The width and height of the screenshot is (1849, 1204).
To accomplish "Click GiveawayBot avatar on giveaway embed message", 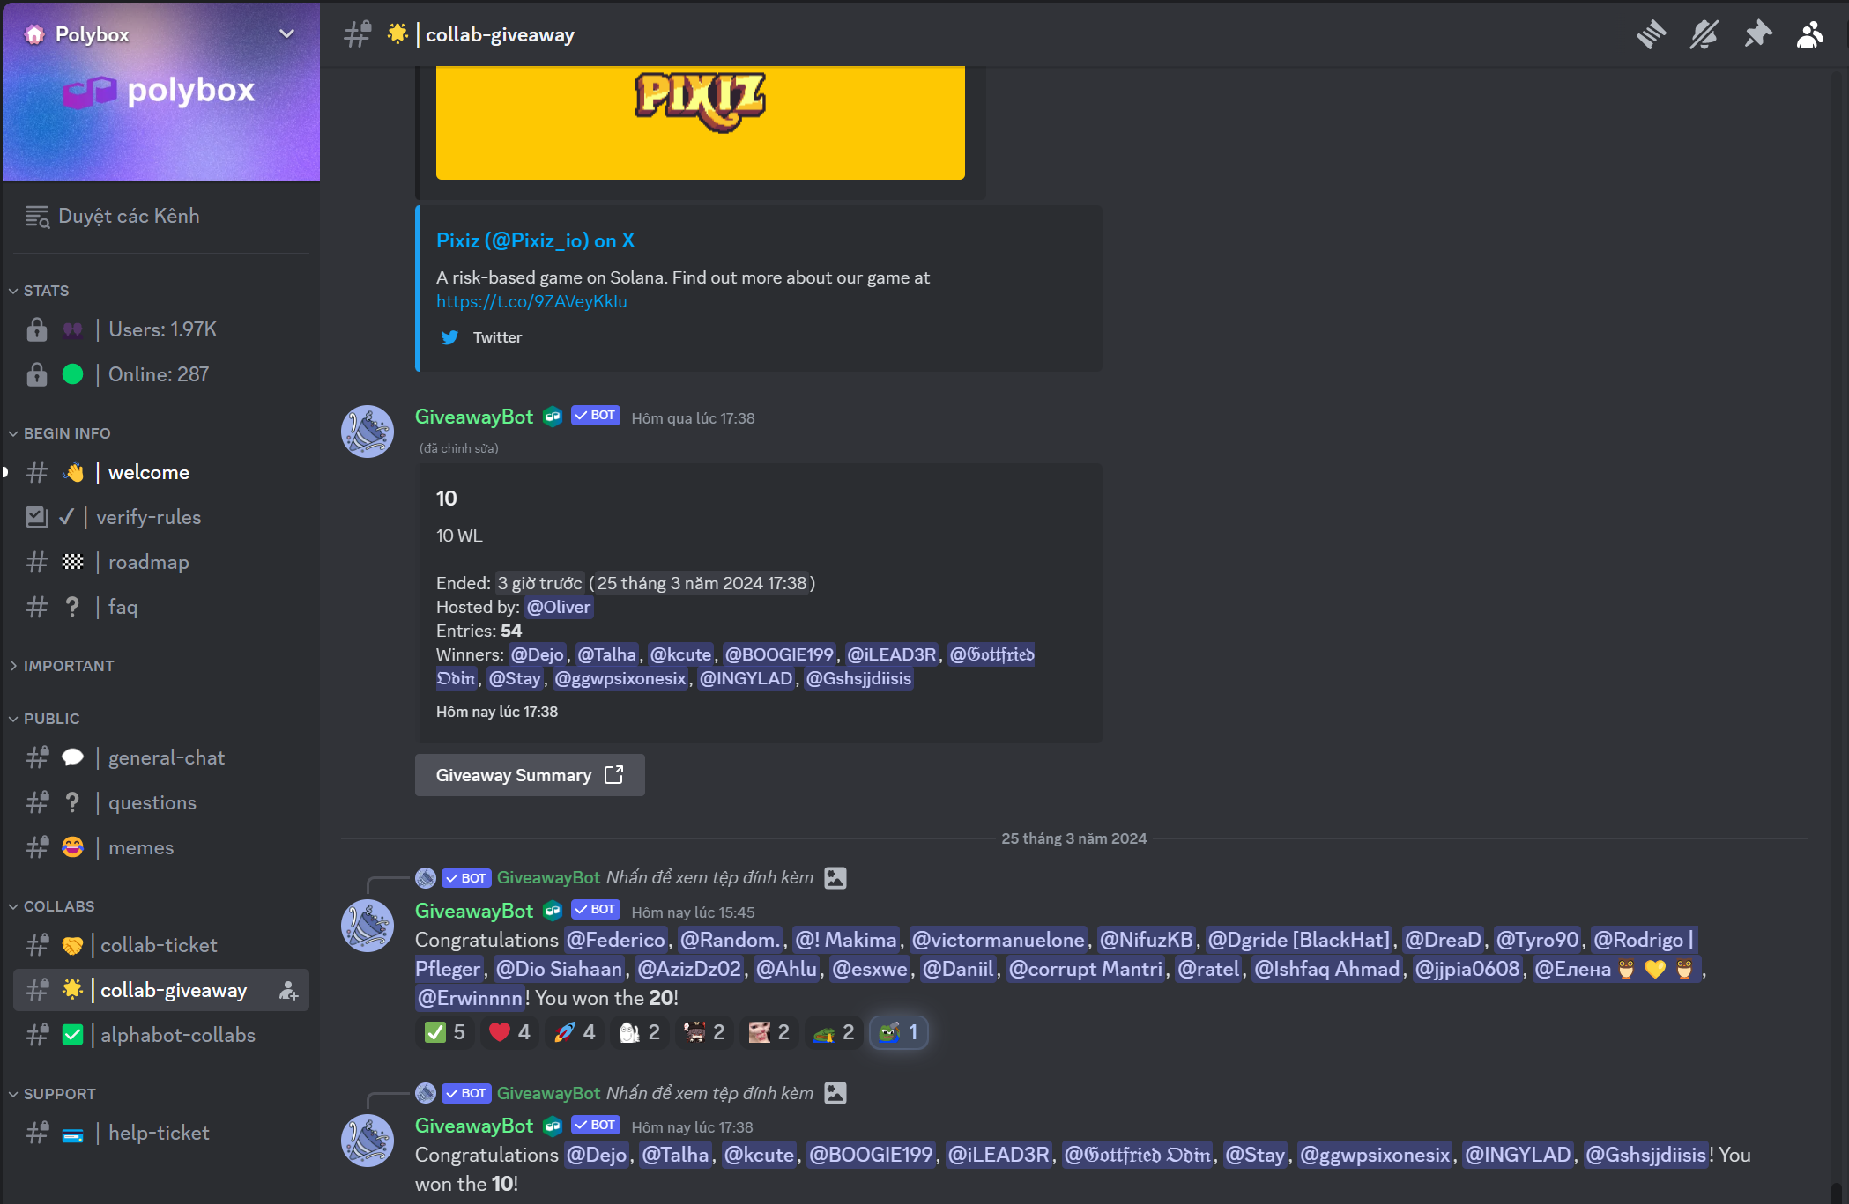I will [368, 432].
